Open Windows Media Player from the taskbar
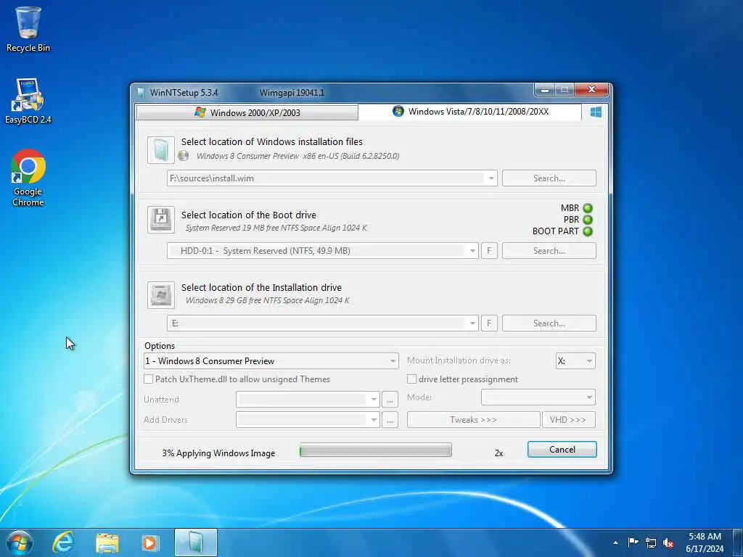 point(151,542)
